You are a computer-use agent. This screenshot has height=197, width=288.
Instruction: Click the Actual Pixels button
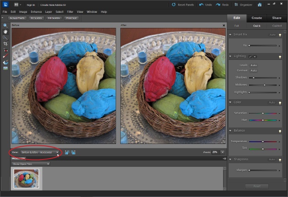point(17,18)
